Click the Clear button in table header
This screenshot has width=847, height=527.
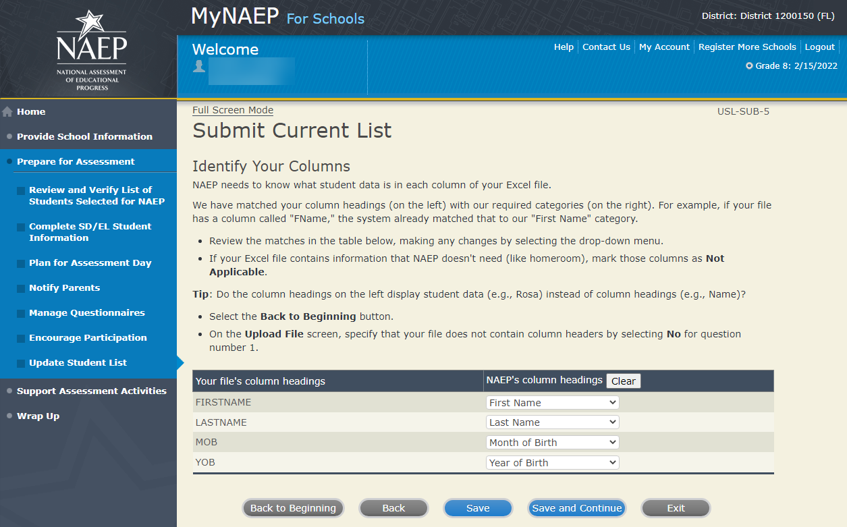[x=623, y=381]
